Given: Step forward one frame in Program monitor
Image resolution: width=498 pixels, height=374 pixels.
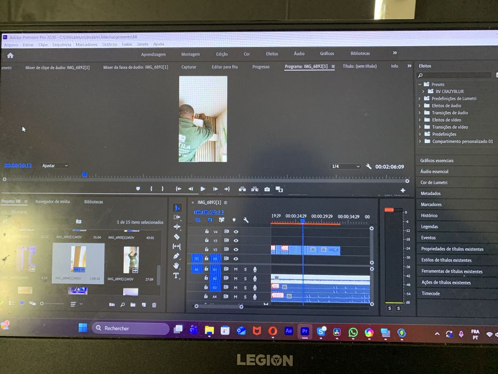Looking at the screenshot, I should [x=215, y=189].
